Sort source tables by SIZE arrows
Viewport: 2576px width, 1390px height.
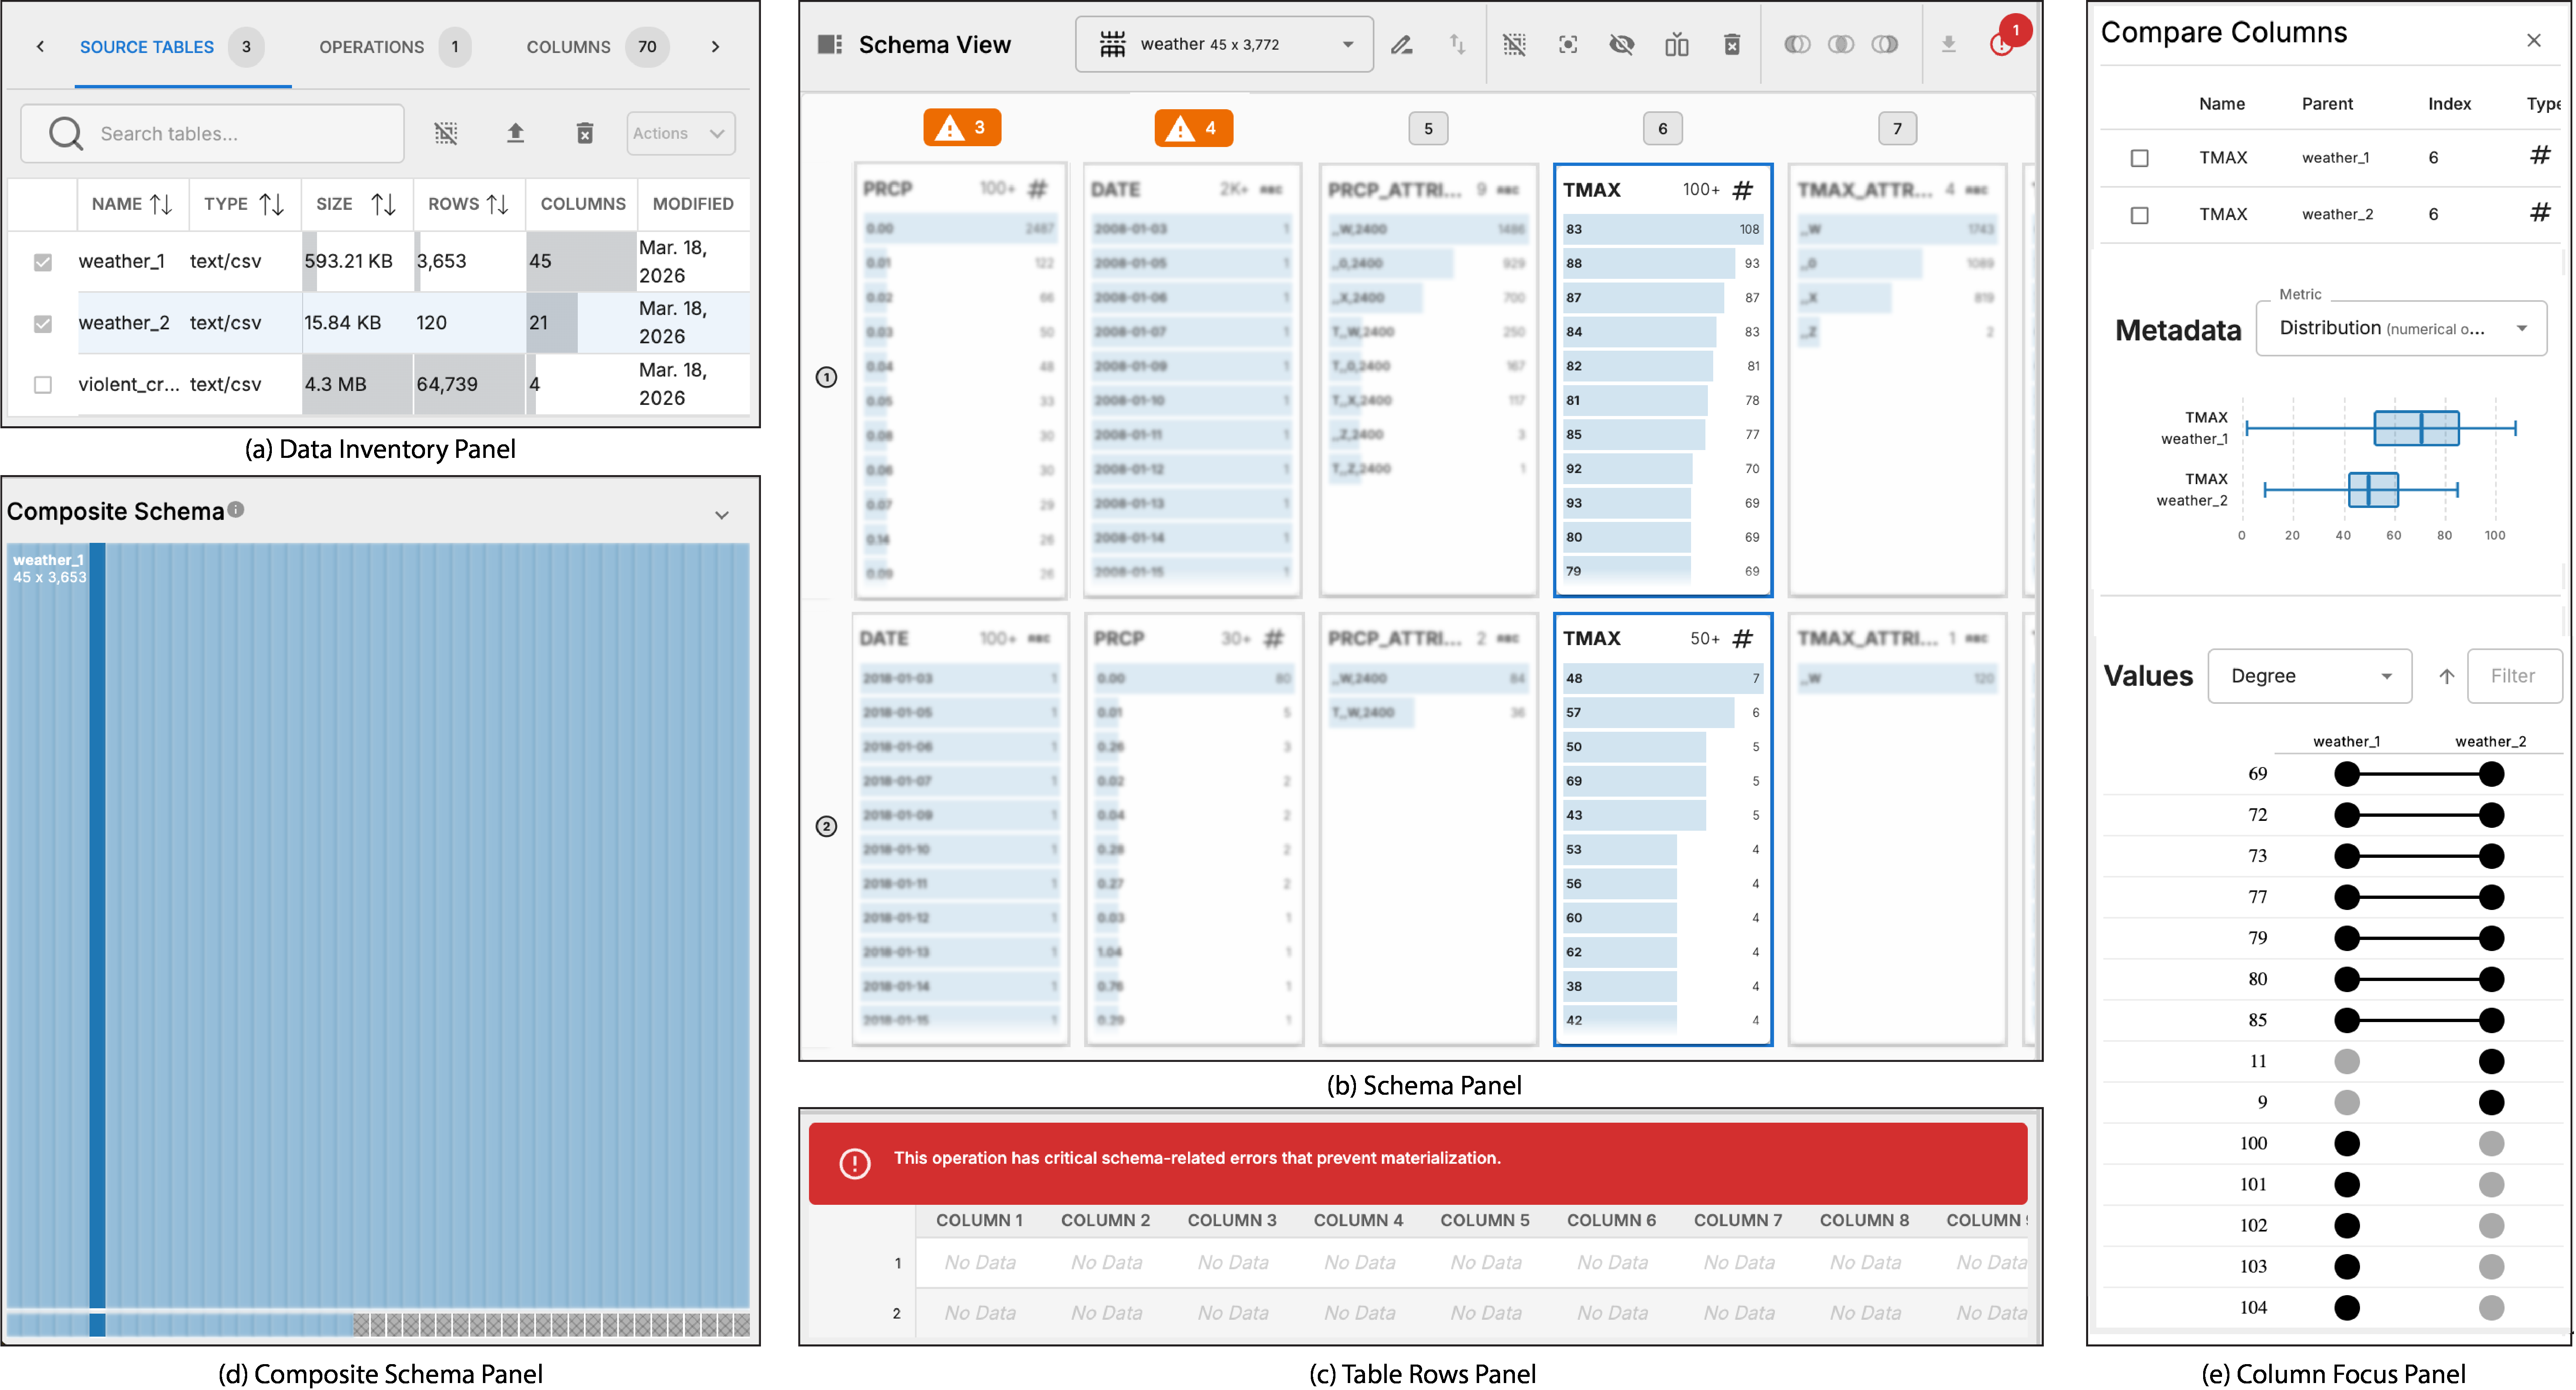383,204
